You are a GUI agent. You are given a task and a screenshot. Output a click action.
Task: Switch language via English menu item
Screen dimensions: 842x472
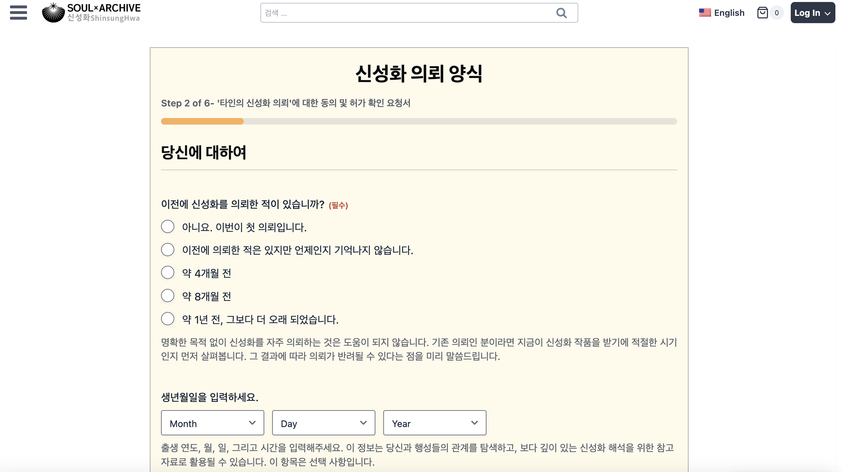[x=729, y=13]
